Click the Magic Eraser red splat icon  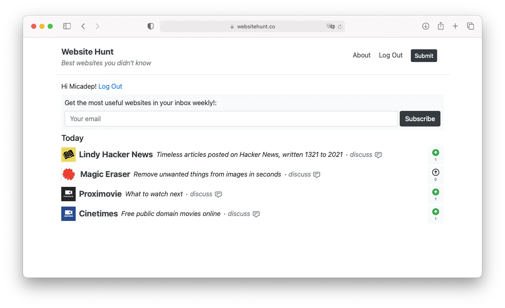(68, 174)
